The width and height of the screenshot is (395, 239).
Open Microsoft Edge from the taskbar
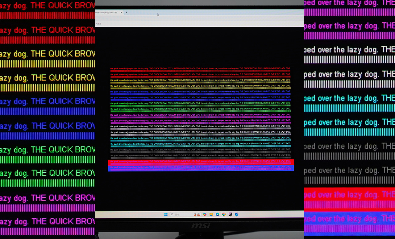pos(218,215)
